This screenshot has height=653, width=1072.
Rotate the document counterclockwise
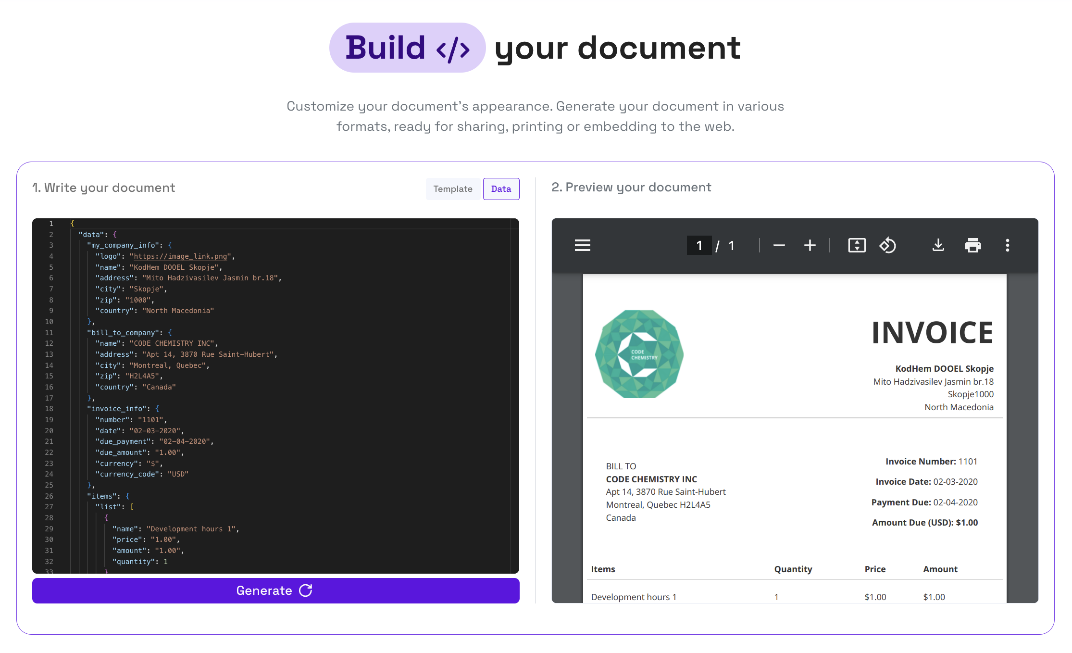887,245
